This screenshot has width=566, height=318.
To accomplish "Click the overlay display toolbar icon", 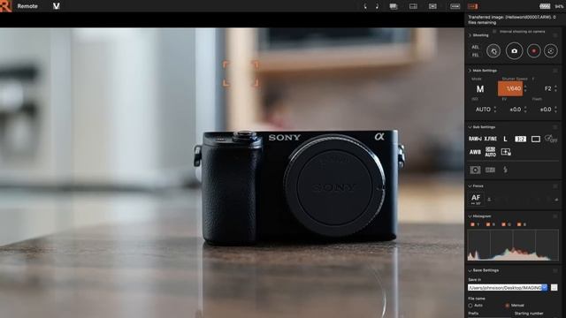I will pos(394,6).
